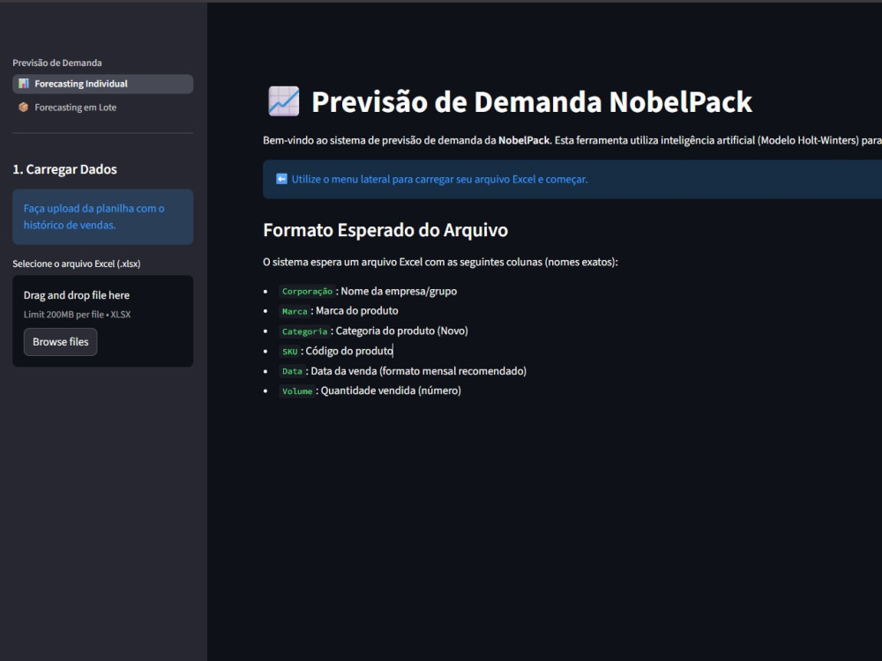Screen dimensions: 882x661
Task: Click the Categoria column code label
Action: pos(304,331)
